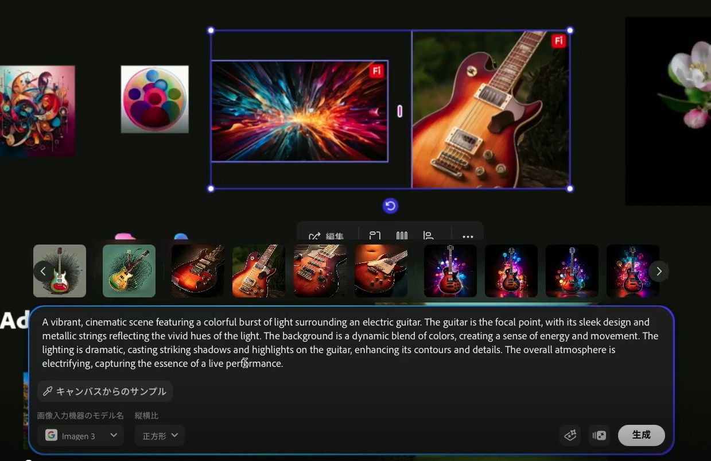Viewport: 711px width, 461px height.
Task: Click the Fi badge on the light burst image
Action: (x=376, y=71)
